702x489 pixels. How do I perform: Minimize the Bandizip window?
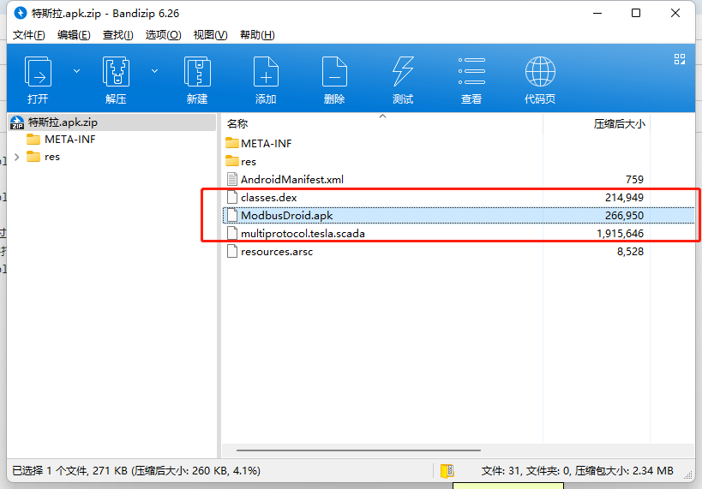597,13
